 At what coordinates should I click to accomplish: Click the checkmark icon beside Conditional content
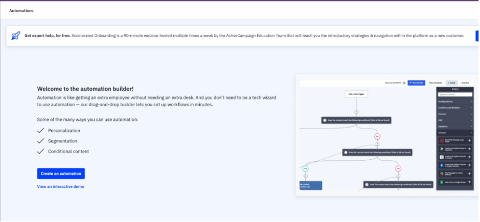[41, 152]
